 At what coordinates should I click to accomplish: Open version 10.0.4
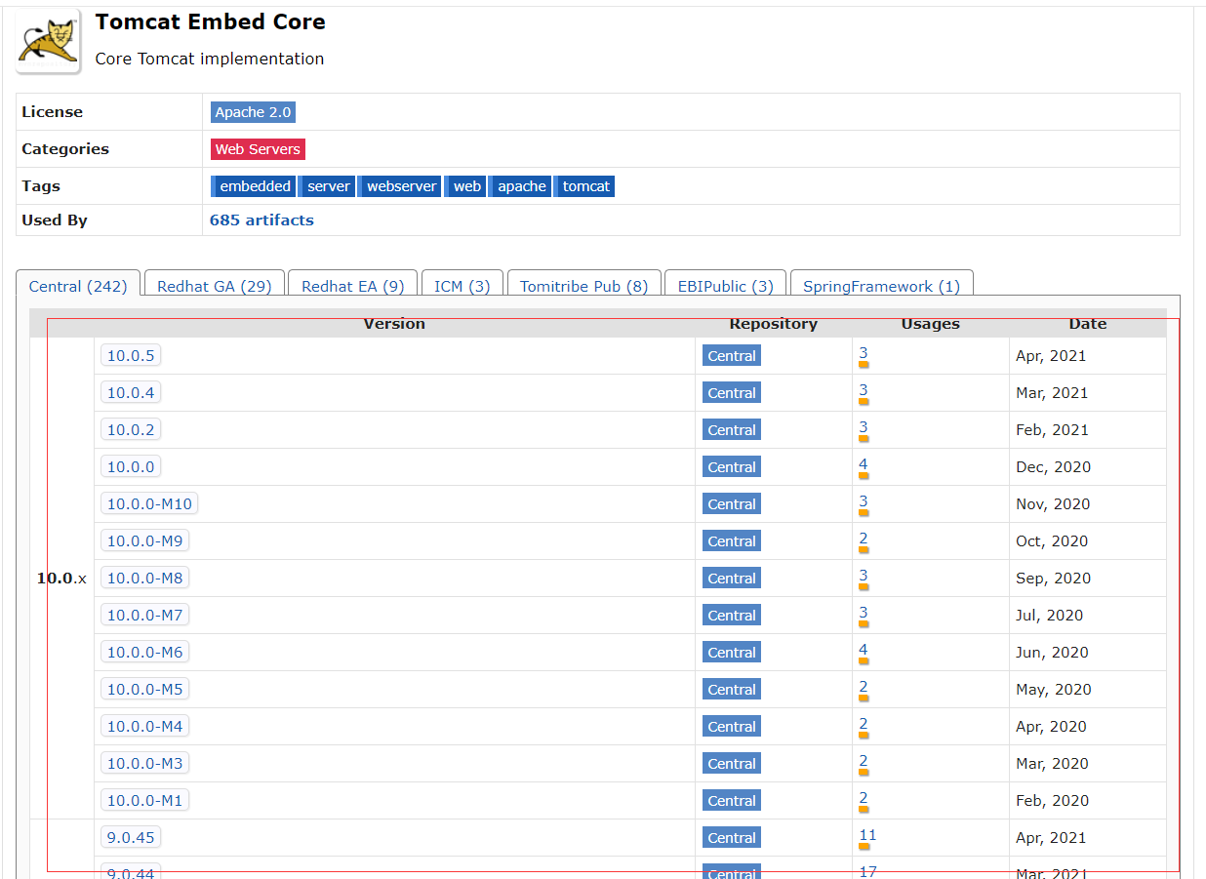click(131, 393)
